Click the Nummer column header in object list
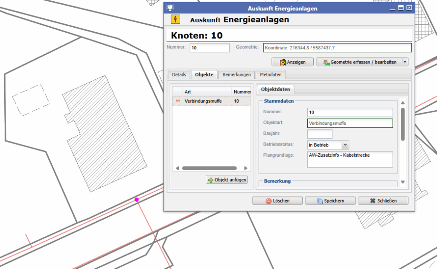This screenshot has width=437, height=269. pos(241,92)
